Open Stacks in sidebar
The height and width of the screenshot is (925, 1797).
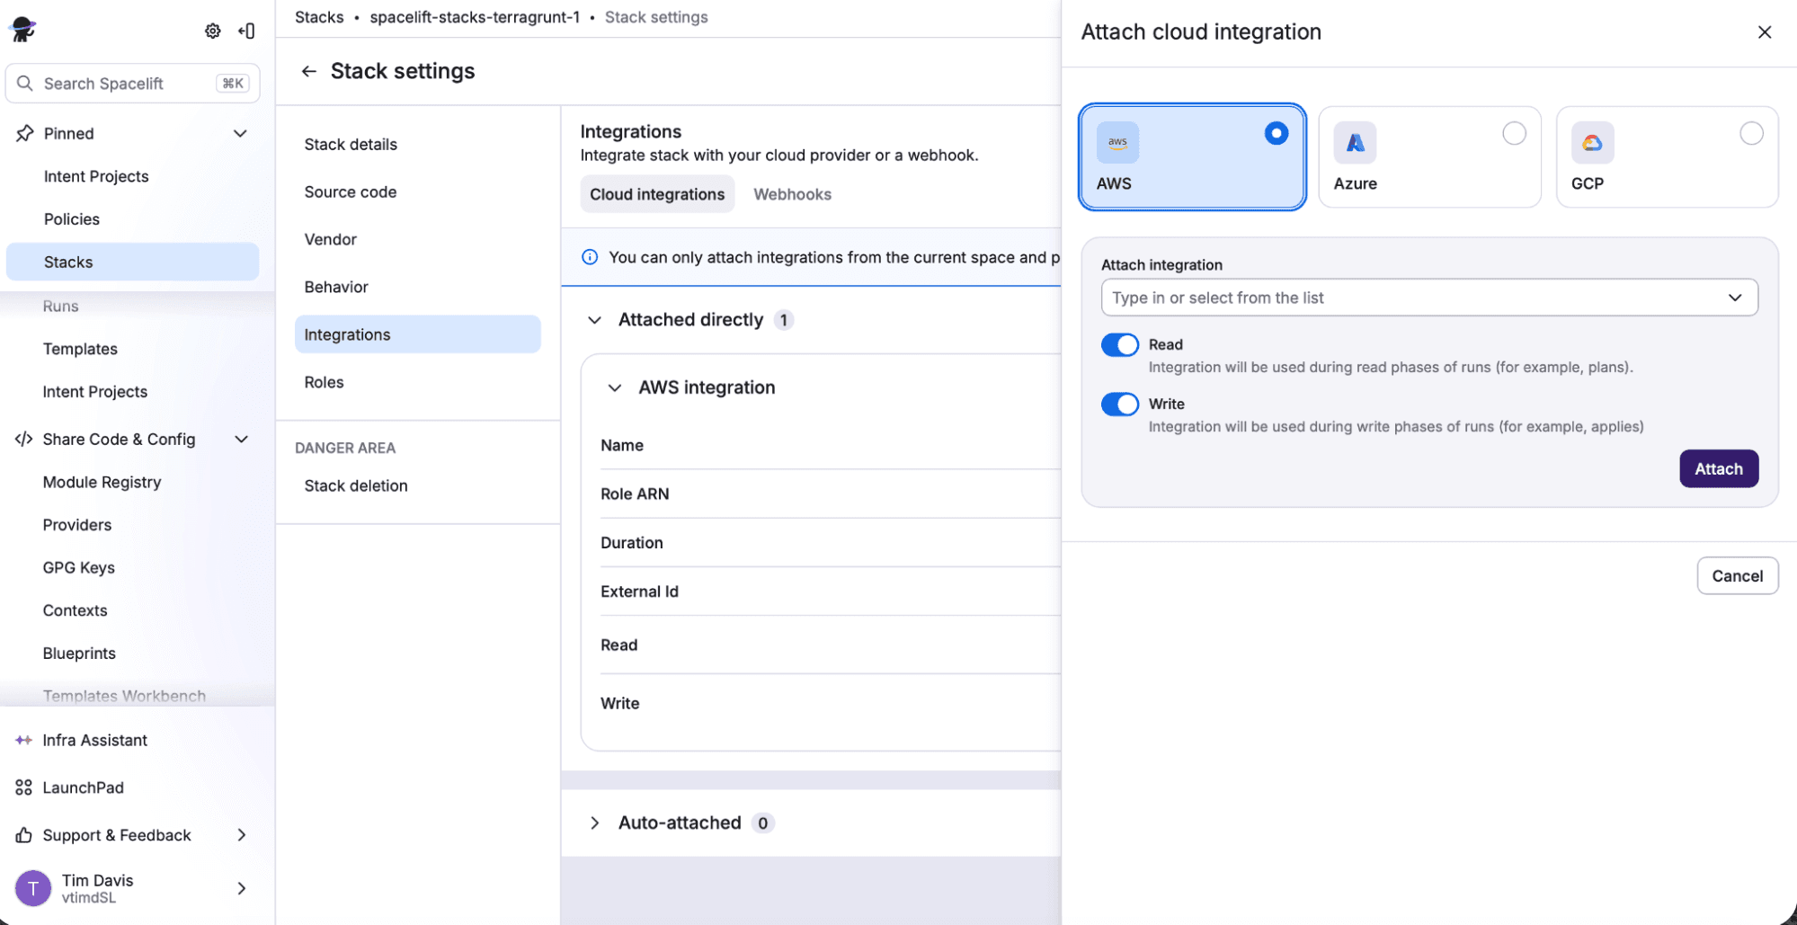click(133, 262)
